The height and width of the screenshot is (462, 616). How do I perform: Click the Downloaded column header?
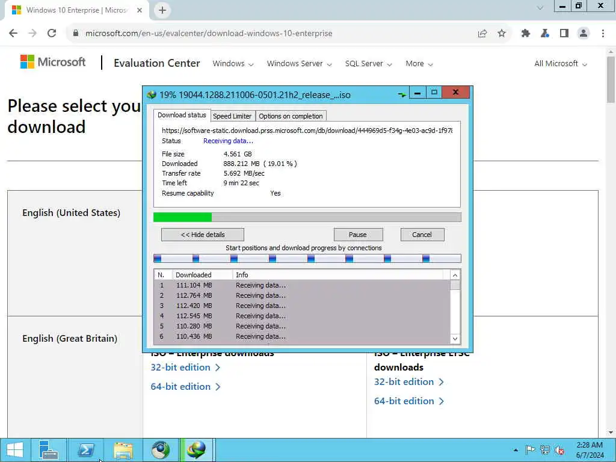pos(203,274)
